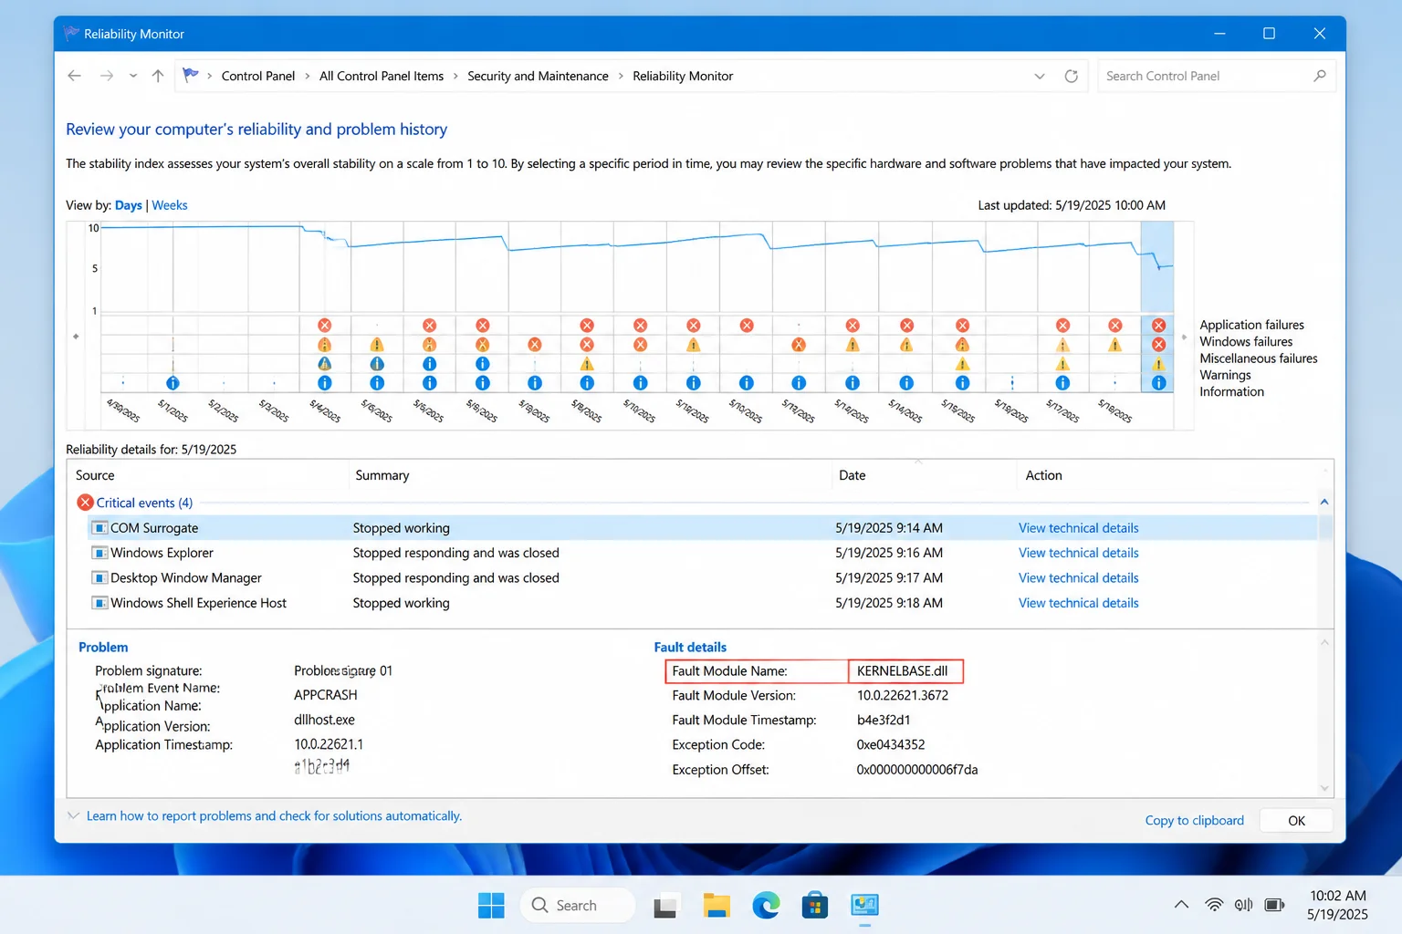Click the flag icon in address bar
This screenshot has height=934, width=1402.
tap(190, 76)
